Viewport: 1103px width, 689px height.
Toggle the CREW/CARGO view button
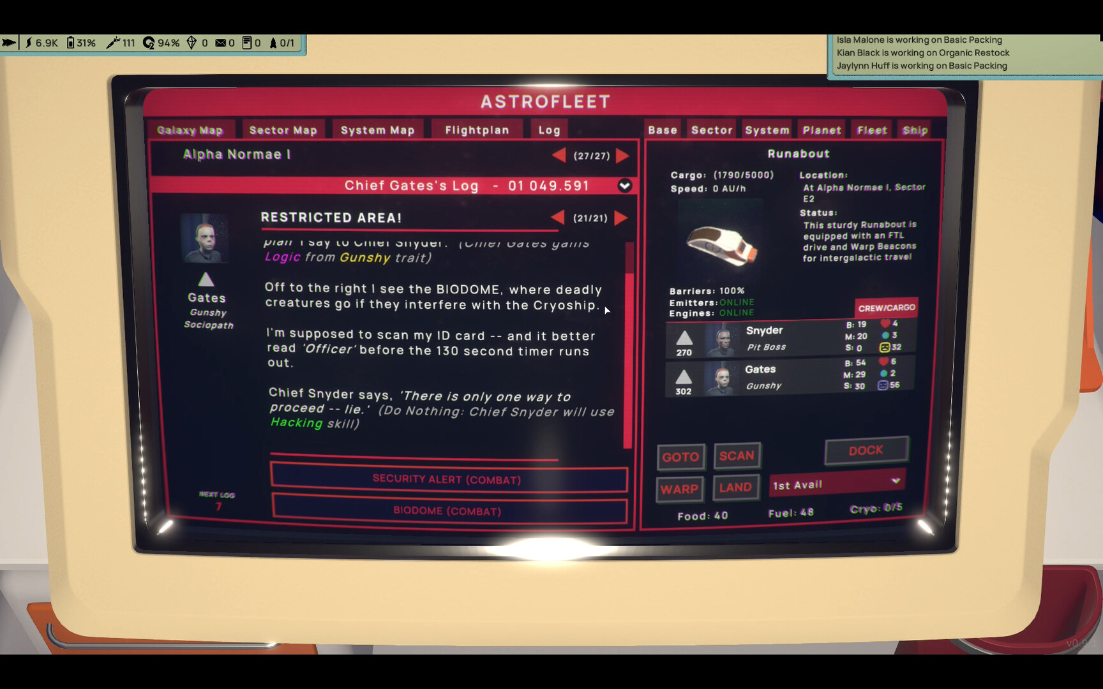[887, 307]
